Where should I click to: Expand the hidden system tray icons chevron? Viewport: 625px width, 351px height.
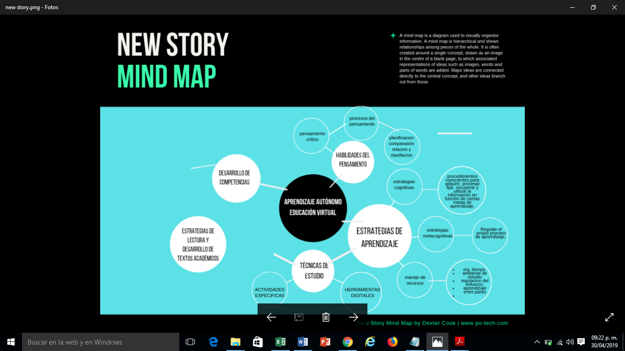537,342
